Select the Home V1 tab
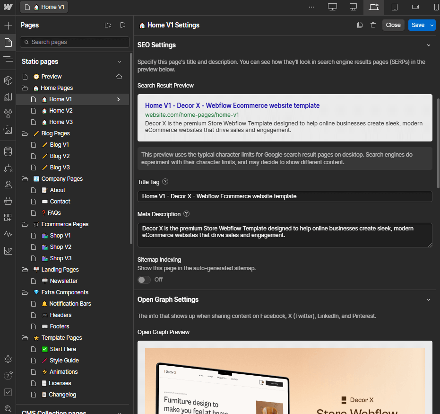 (x=43, y=7)
